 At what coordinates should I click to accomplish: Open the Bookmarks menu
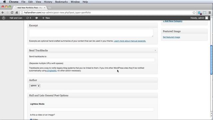61,2
